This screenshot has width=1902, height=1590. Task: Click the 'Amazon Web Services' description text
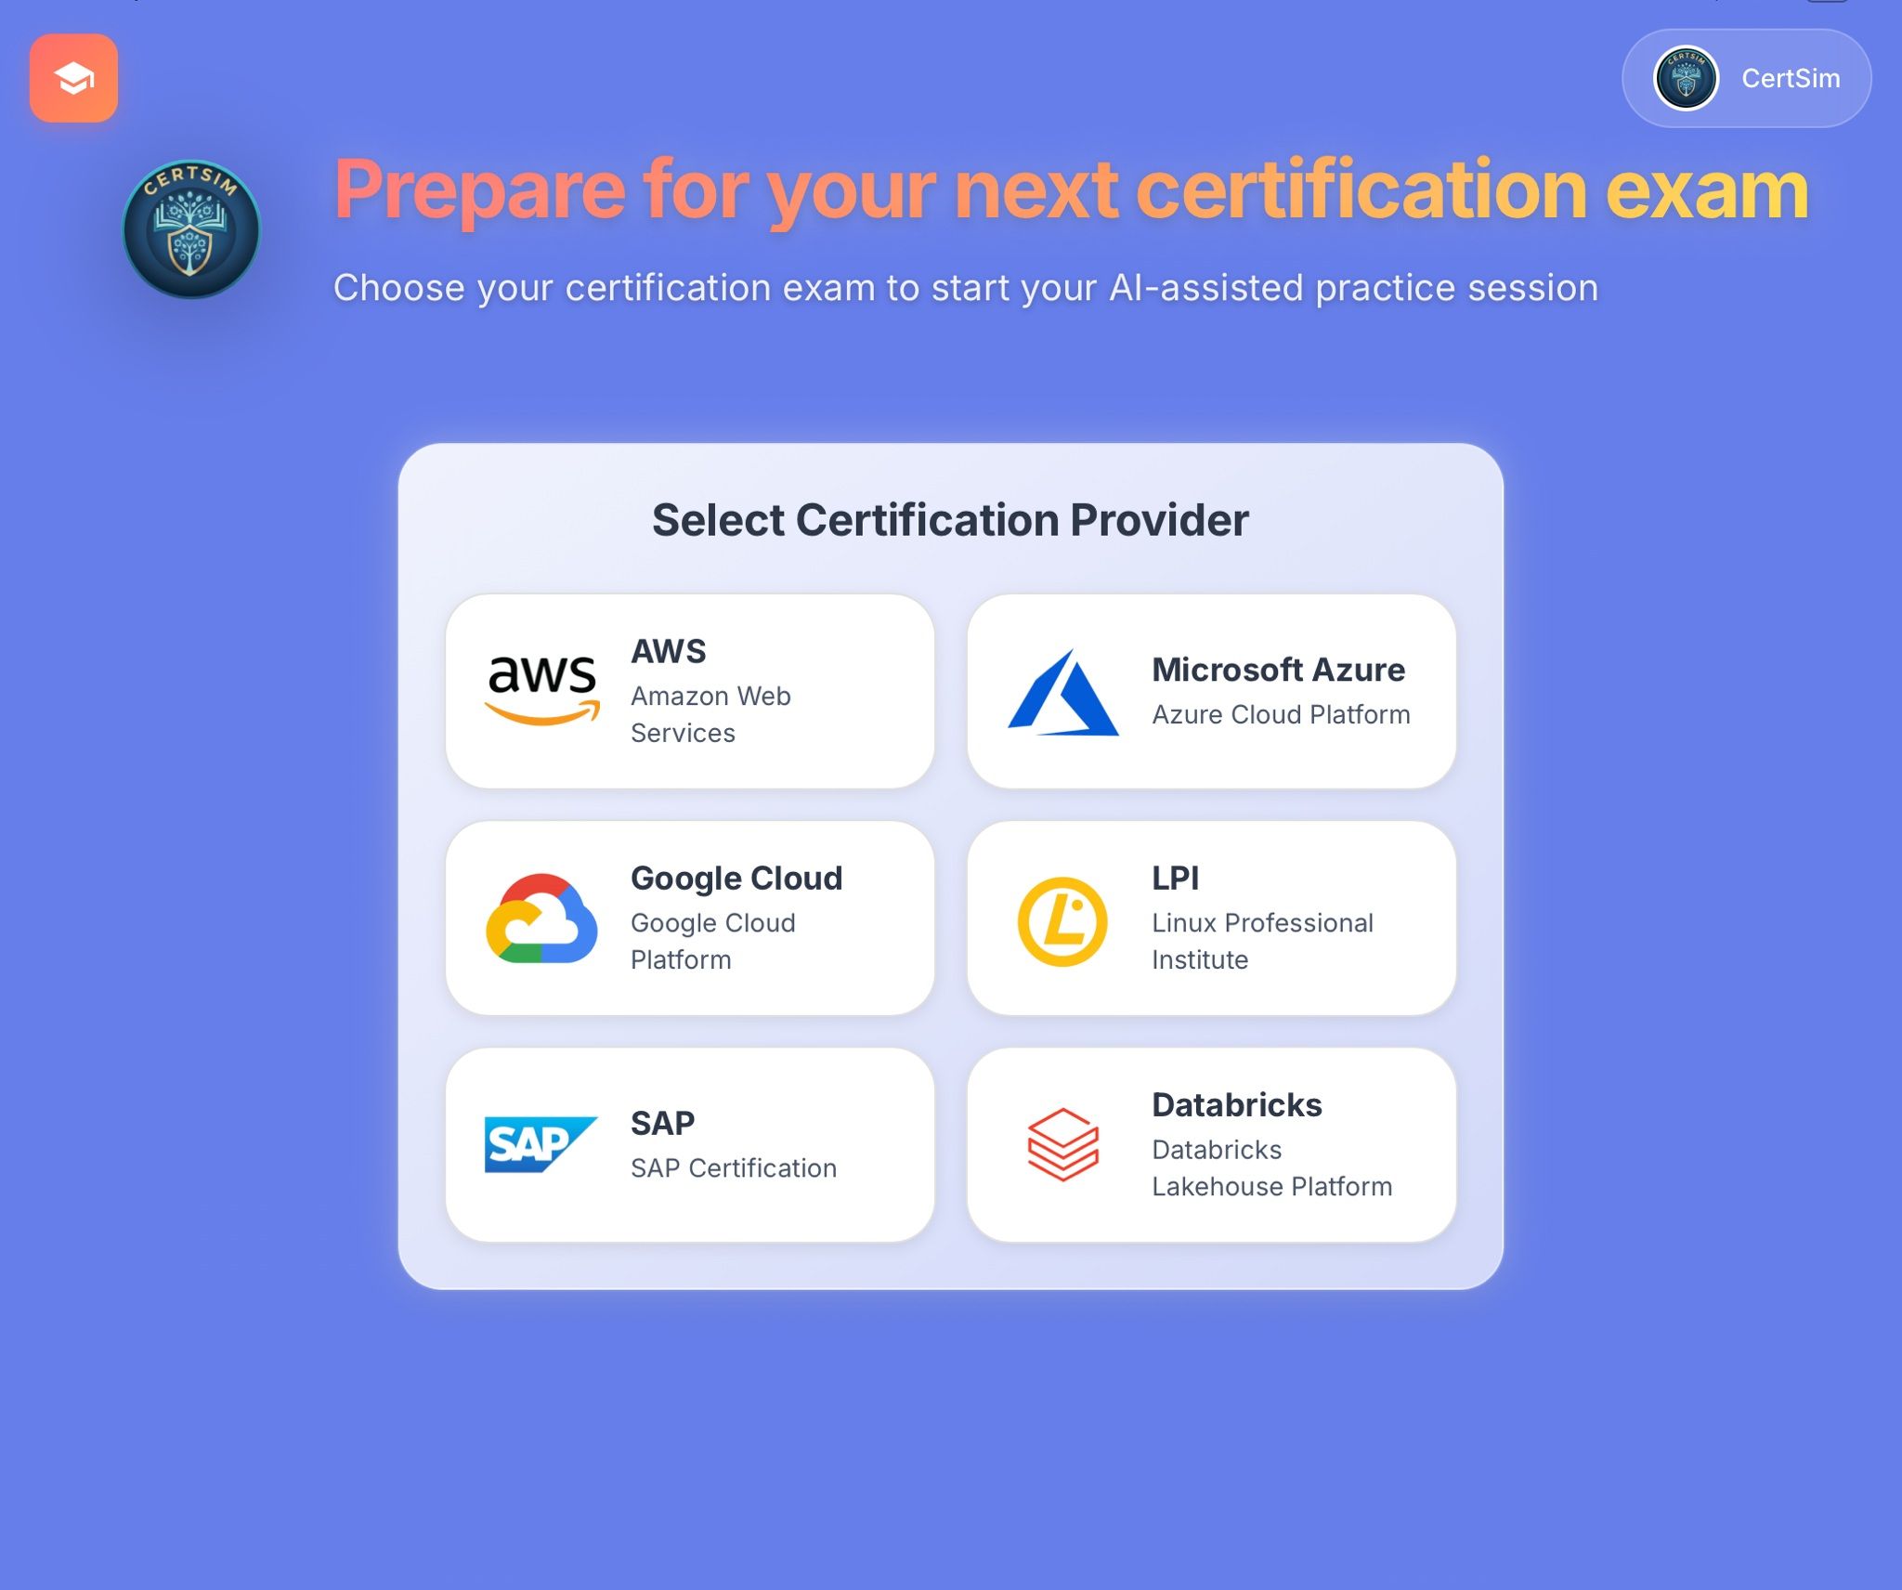710,714
